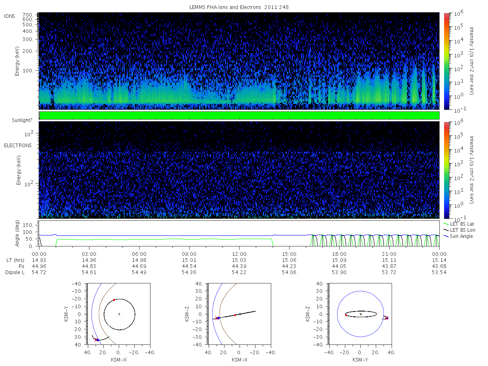This screenshot has width=488, height=366.
Task: Click the Saturn center marker in KSM-X/KSM-Y plot
Action: (x=119, y=314)
